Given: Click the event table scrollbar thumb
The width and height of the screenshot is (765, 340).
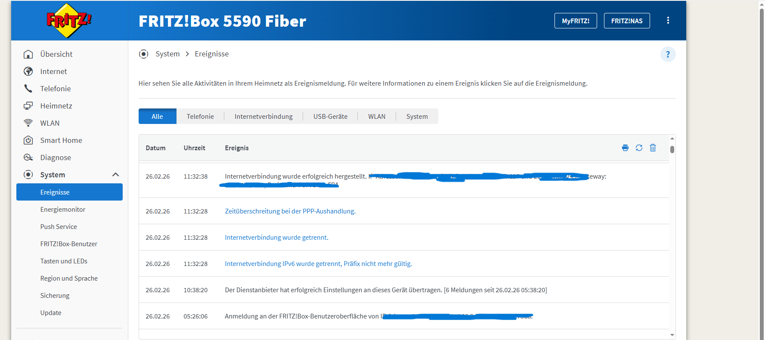Looking at the screenshot, I should coord(672,149).
